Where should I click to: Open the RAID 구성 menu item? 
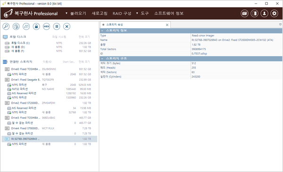[x=122, y=13]
